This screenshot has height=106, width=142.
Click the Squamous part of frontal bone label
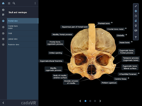pyautogui.click(x=75, y=27)
